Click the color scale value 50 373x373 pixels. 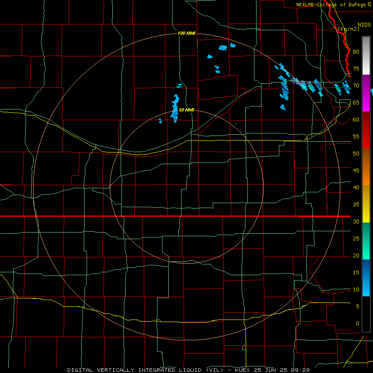click(x=356, y=153)
